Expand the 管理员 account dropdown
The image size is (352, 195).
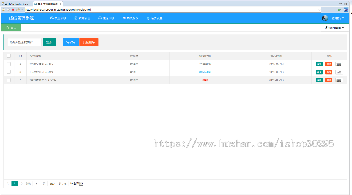click(338, 18)
